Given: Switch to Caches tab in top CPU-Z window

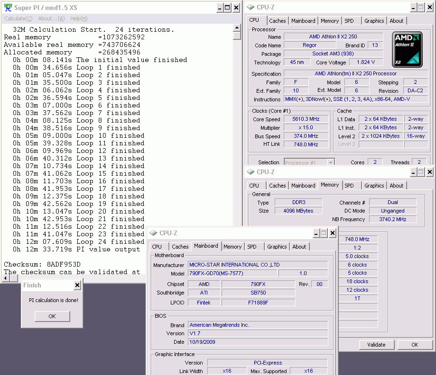Looking at the screenshot, I should click(x=277, y=21).
